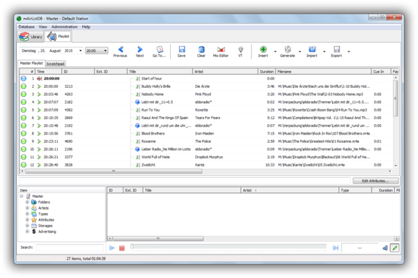Sort library list by Artist column header
This screenshot has height=278, width=418.
click(x=290, y=190)
